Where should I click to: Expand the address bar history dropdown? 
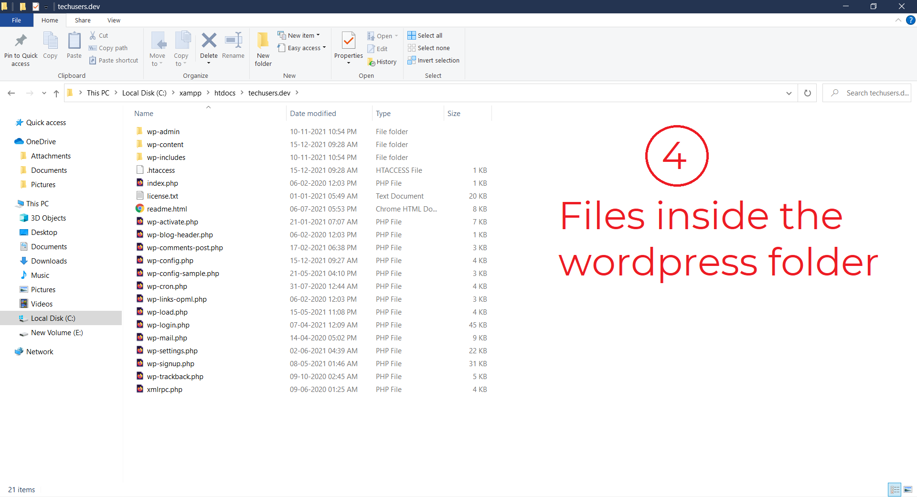[x=789, y=93]
